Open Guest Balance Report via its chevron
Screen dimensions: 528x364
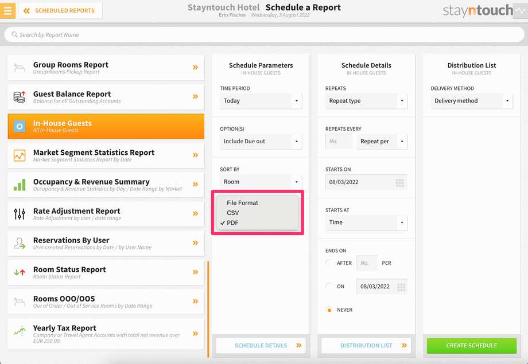pyautogui.click(x=195, y=97)
